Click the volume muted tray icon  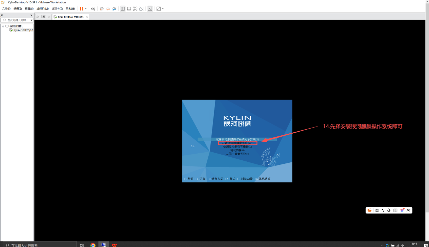pyautogui.click(x=403, y=245)
